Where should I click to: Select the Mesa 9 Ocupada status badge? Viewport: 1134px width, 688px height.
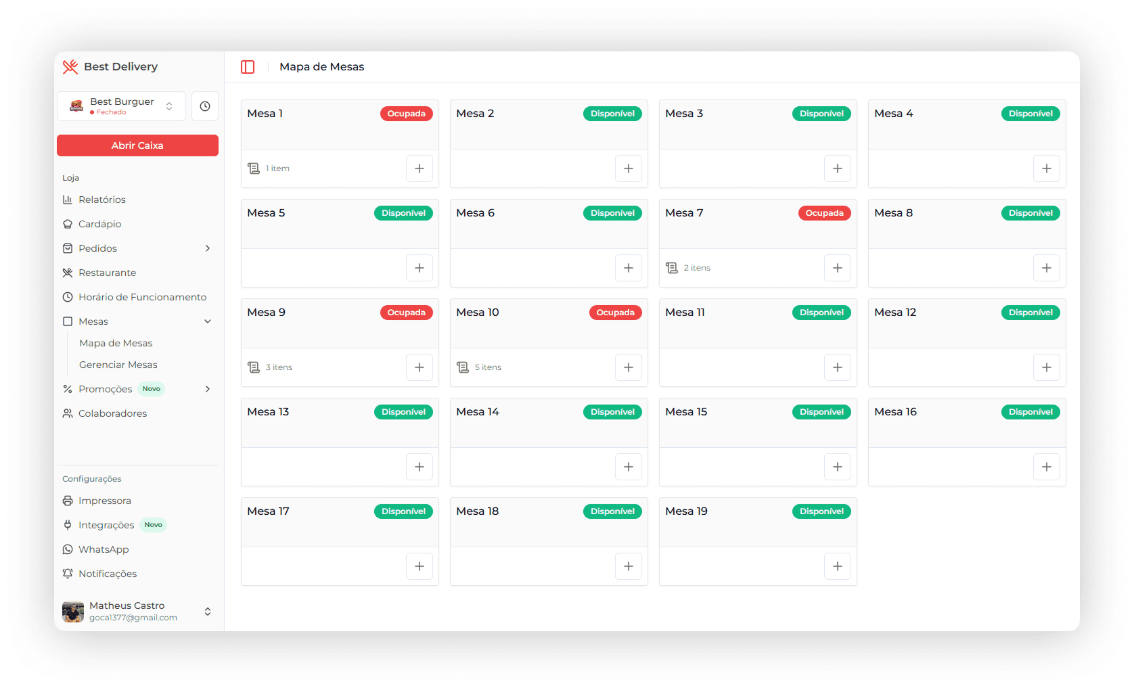406,313
